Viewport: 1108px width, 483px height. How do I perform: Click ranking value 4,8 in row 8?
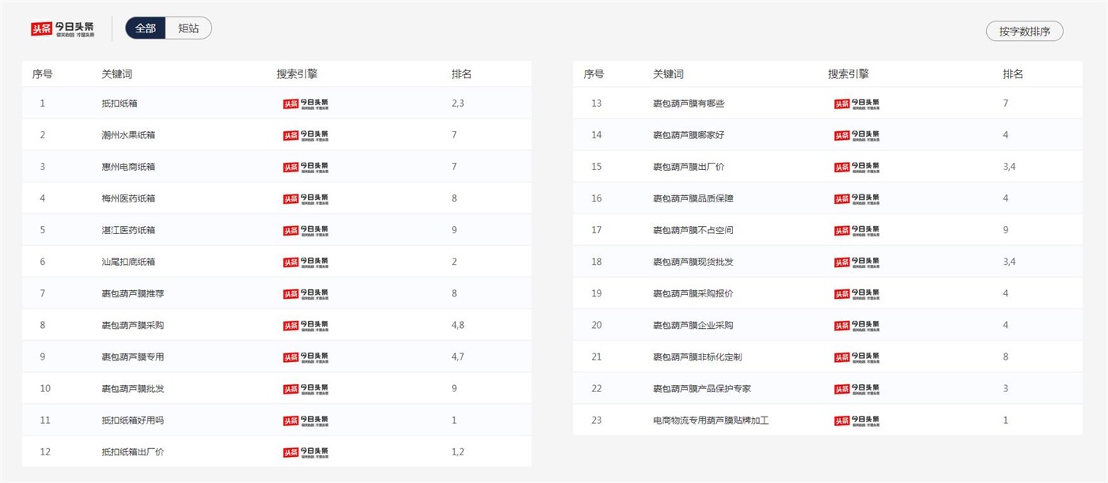click(457, 325)
